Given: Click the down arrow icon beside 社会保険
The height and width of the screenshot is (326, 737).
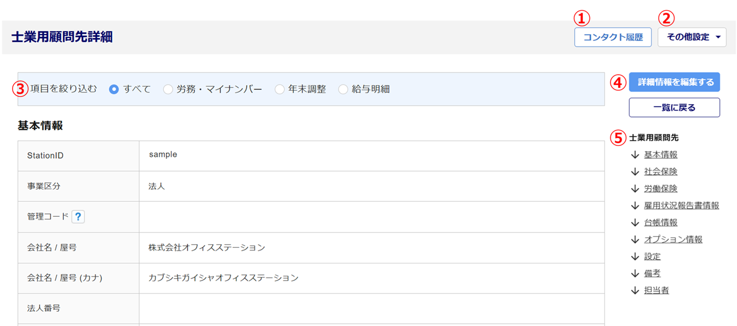Looking at the screenshot, I should tap(635, 171).
